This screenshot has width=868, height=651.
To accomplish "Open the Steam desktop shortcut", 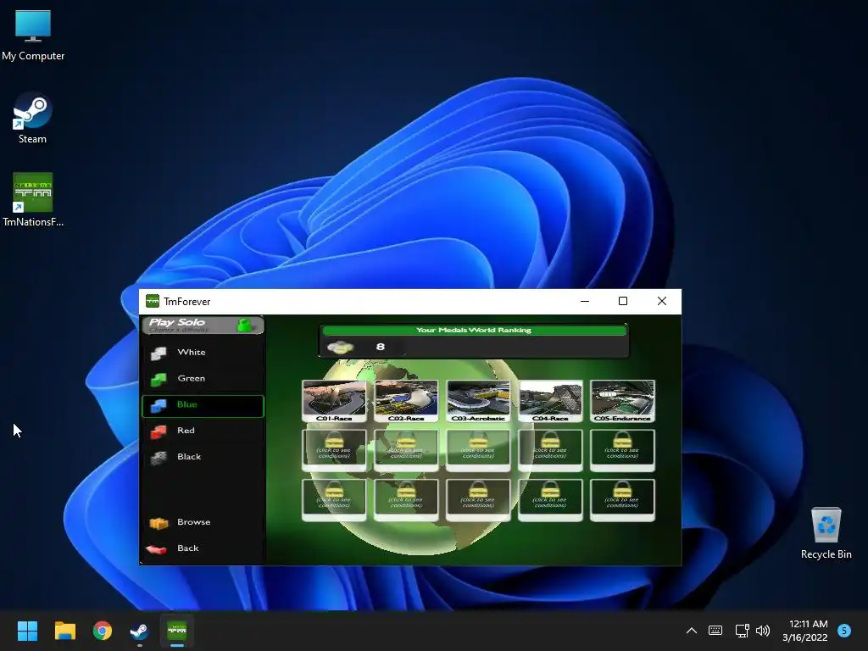I will pos(33,119).
